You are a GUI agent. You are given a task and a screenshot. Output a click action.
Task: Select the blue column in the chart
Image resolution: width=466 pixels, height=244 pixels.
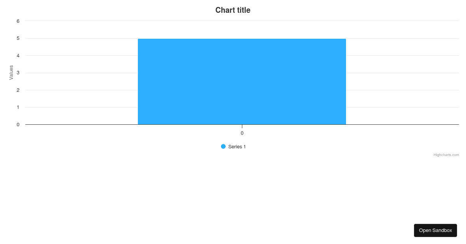pos(242,81)
